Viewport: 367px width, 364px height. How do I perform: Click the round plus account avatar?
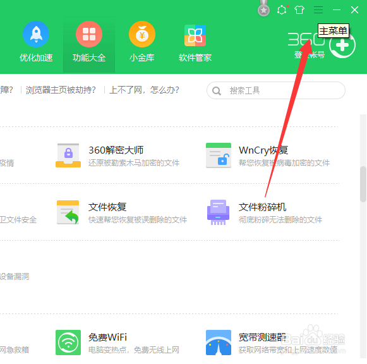coord(342,45)
